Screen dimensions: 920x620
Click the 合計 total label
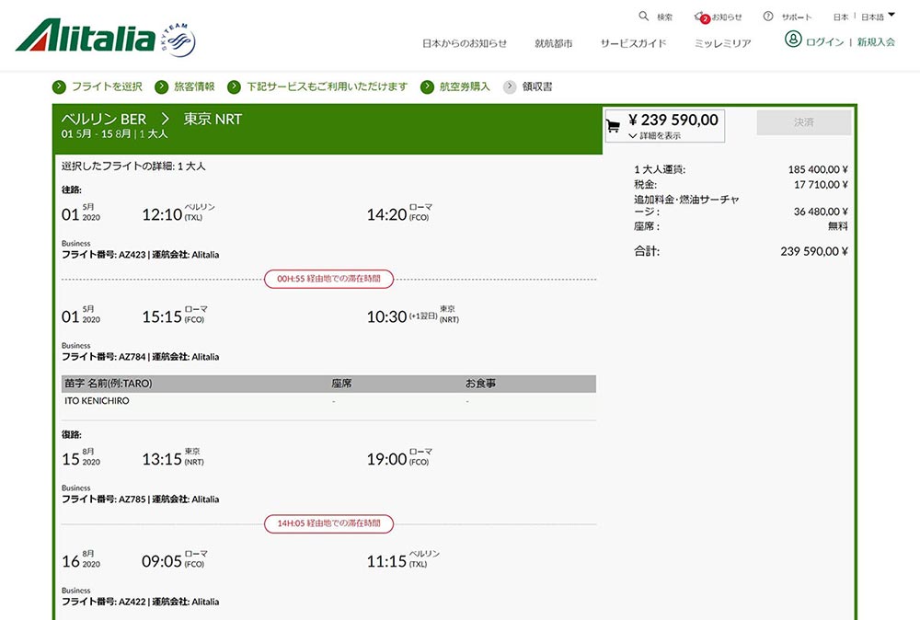(x=647, y=251)
